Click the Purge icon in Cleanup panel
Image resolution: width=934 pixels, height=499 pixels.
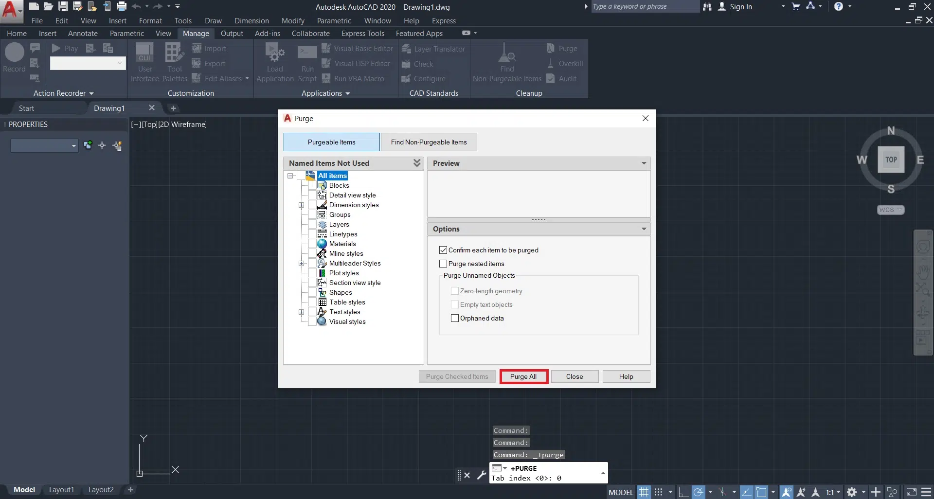click(551, 49)
